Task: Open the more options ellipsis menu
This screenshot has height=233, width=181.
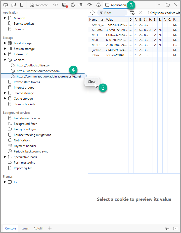Action: tap(160, 5)
